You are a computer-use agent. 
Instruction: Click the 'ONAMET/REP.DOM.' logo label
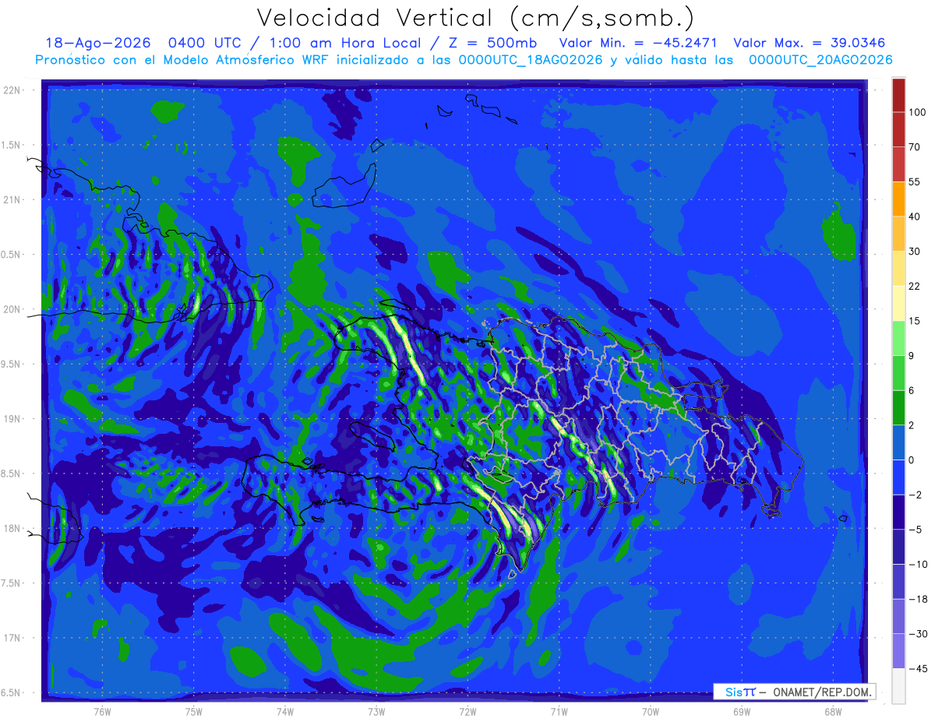pyautogui.click(x=821, y=692)
